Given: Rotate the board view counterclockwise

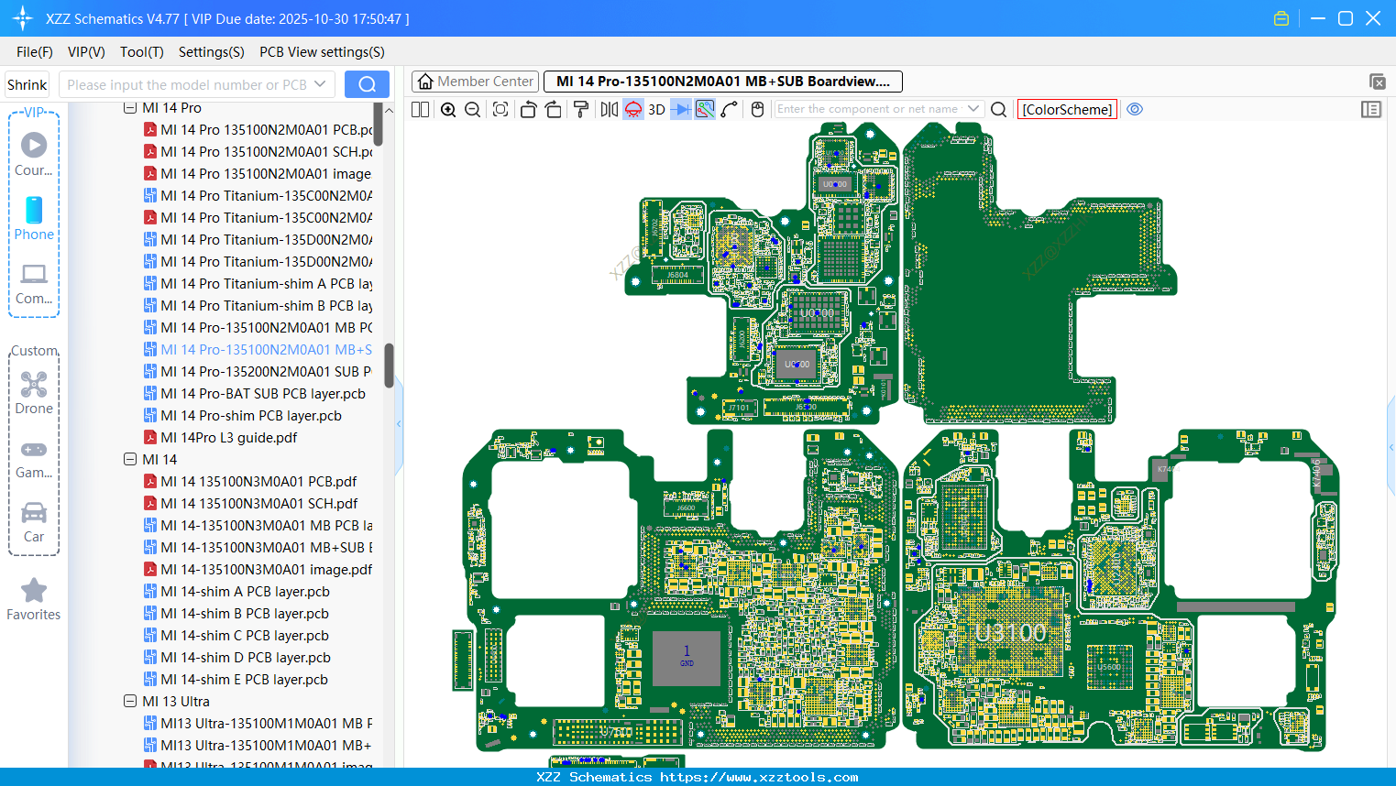Looking at the screenshot, I should pyautogui.click(x=528, y=109).
